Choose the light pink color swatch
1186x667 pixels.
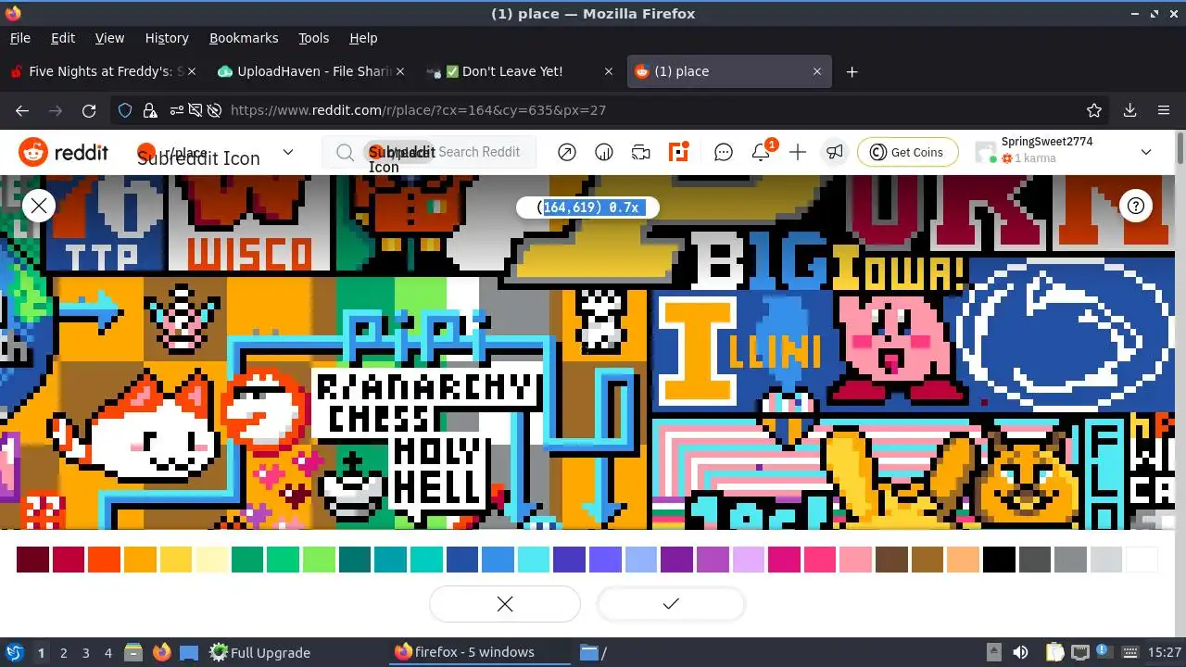click(856, 560)
